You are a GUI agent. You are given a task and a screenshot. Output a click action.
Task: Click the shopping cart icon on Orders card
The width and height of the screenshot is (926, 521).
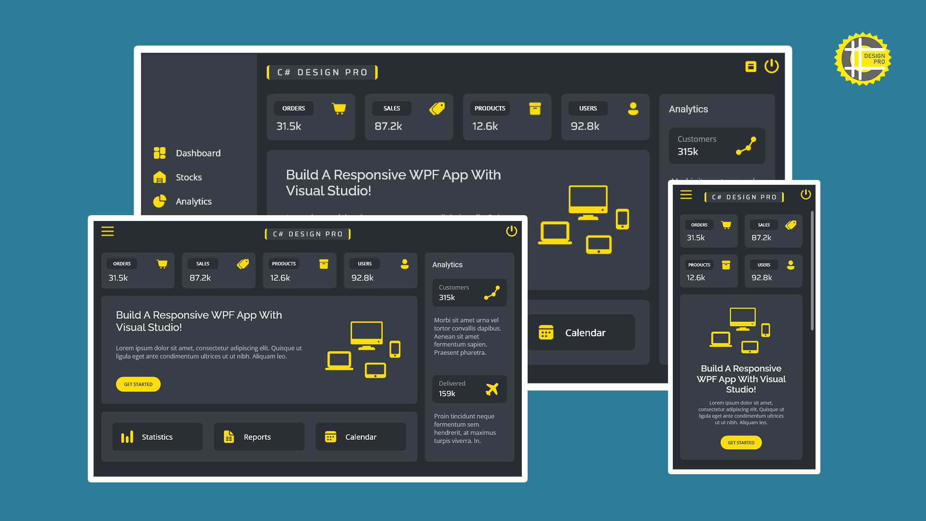click(339, 109)
